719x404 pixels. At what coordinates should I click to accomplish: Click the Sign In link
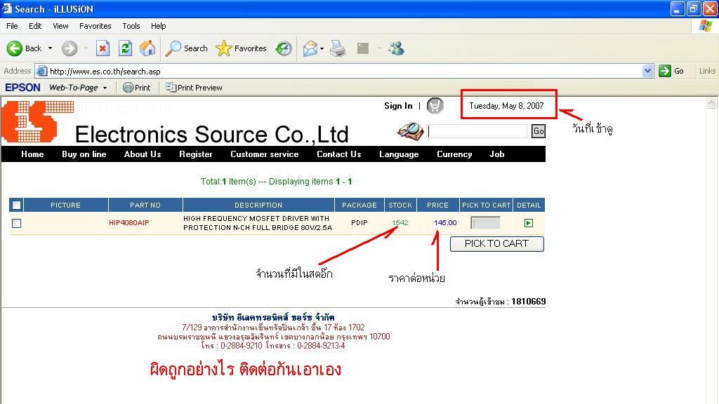[398, 106]
